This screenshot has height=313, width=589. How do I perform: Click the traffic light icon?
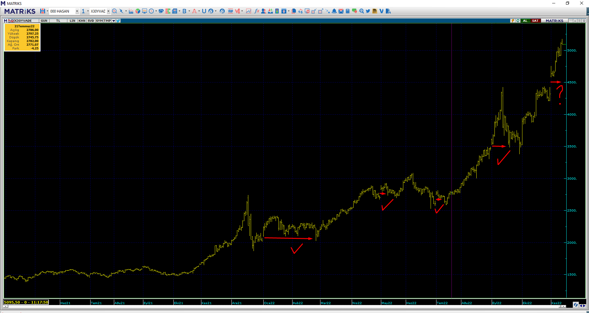(277, 11)
